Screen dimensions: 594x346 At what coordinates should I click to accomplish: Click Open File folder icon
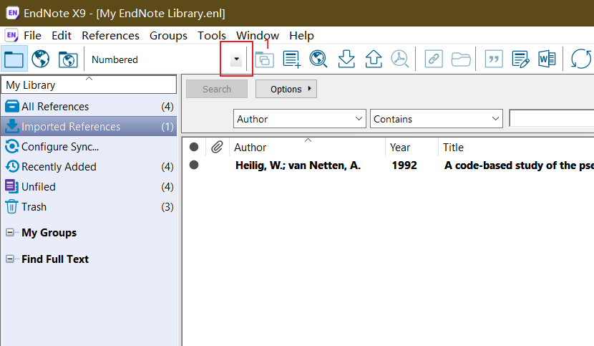click(461, 59)
